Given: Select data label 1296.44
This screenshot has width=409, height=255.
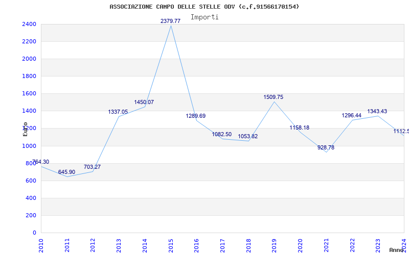Looking at the screenshot, I should 352,115.
